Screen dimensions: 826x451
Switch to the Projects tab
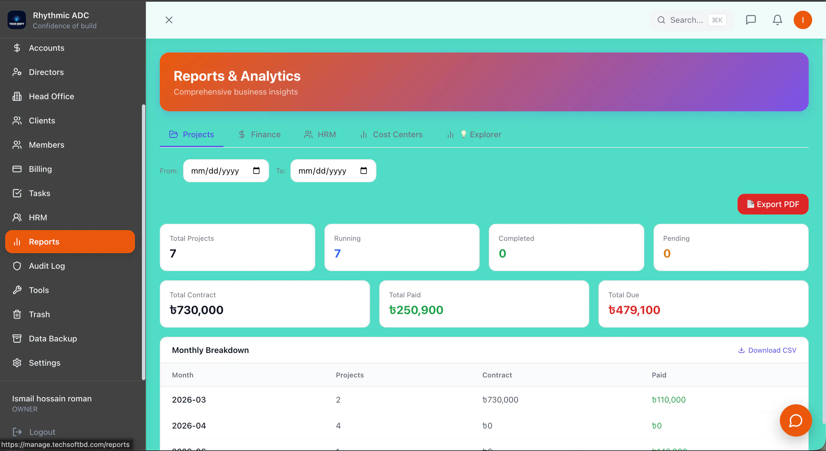point(192,134)
